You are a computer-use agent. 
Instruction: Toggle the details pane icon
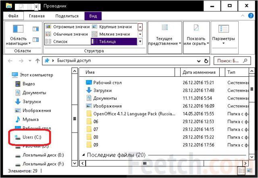pyautogui.click(x=35, y=40)
